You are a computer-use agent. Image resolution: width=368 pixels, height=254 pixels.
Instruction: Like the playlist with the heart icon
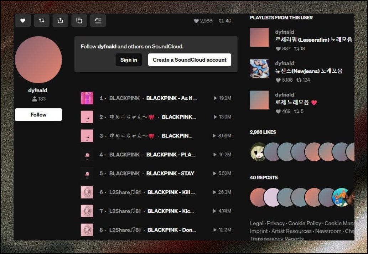pyautogui.click(x=23, y=21)
